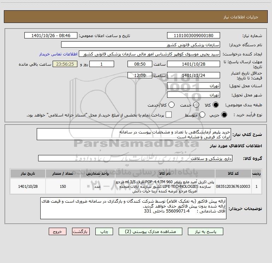This screenshot has width=272, height=263.
Task: Click the اطلاعات کالاهای مورد نیاز heading
Action: pyautogui.click(x=236, y=146)
